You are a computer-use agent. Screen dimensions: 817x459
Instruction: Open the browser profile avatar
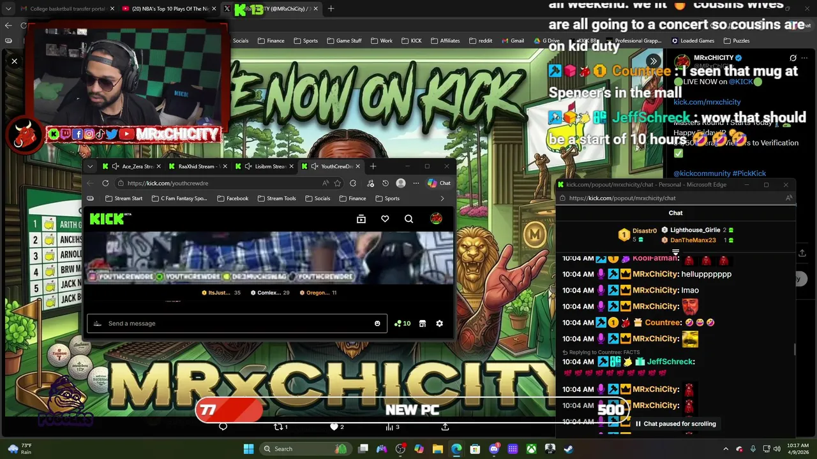tap(401, 183)
